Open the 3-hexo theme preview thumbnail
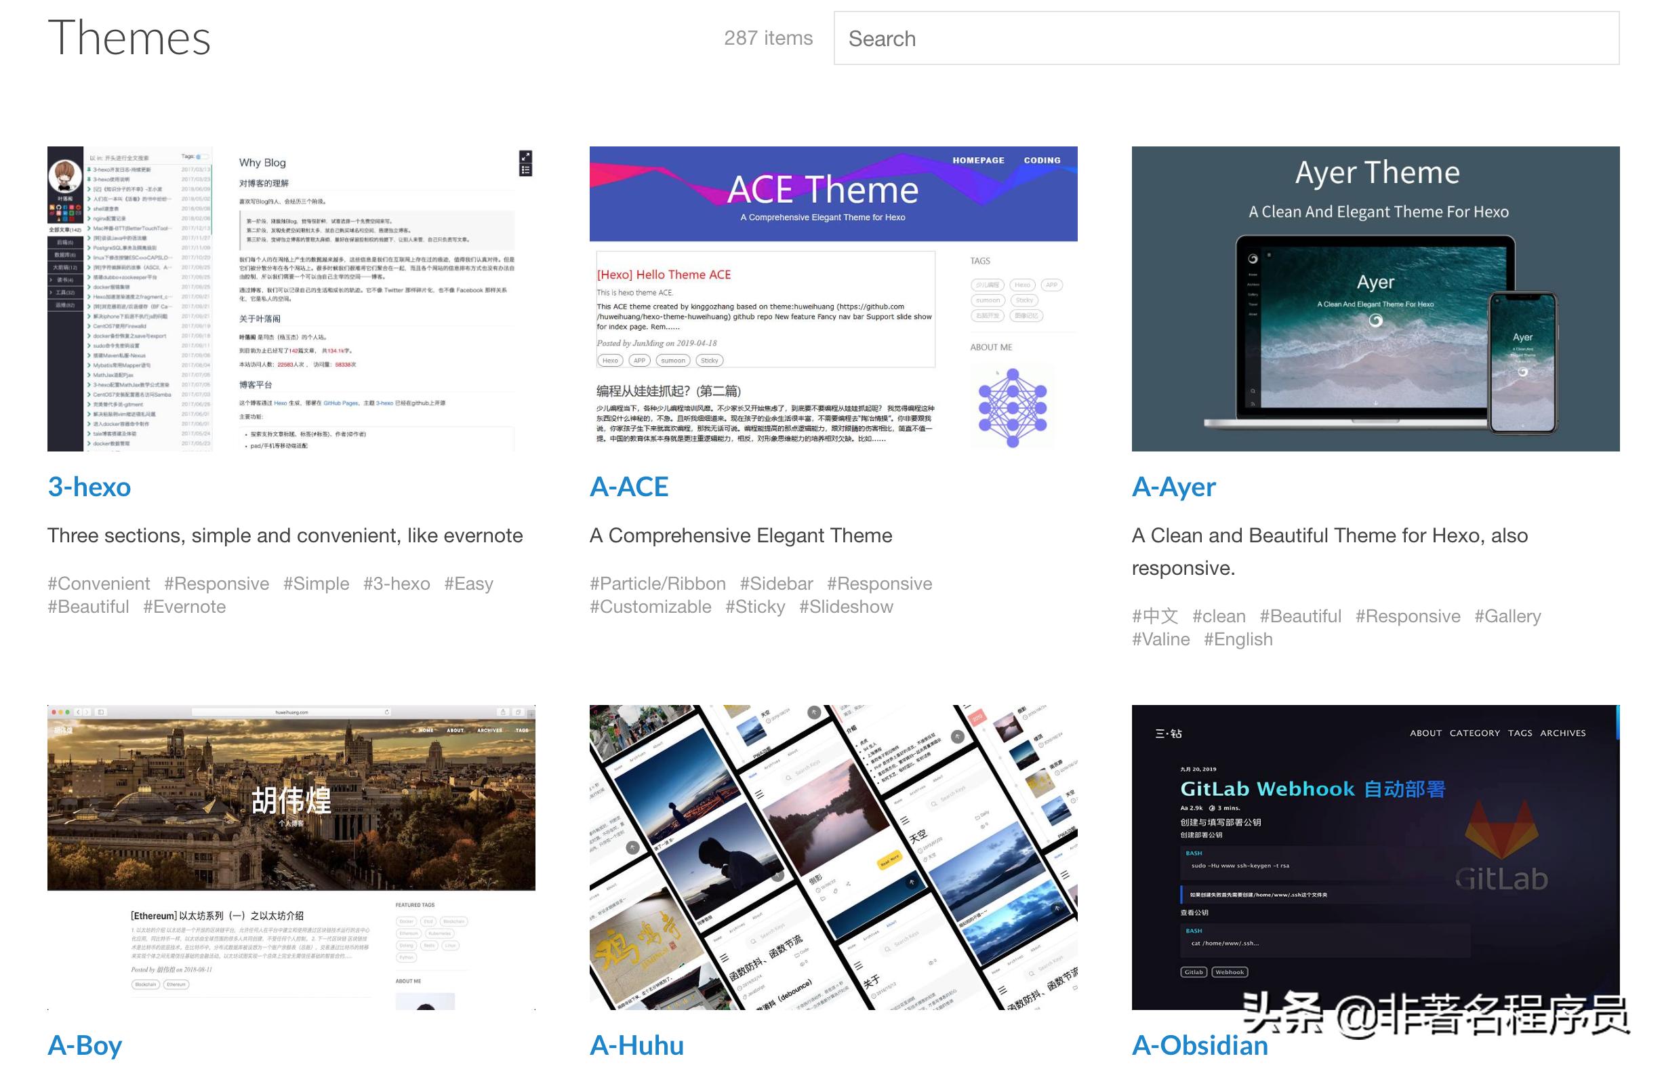1662x1067 pixels. [x=291, y=299]
